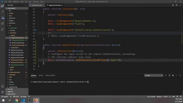Open errors and warnings status item
Image resolution: width=183 pixels, height=103 pixels.
click(x=16, y=97)
